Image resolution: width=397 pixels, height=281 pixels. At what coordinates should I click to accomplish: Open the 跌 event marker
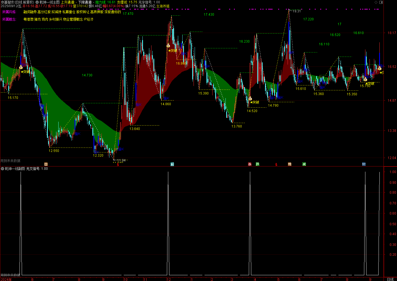point(258,164)
